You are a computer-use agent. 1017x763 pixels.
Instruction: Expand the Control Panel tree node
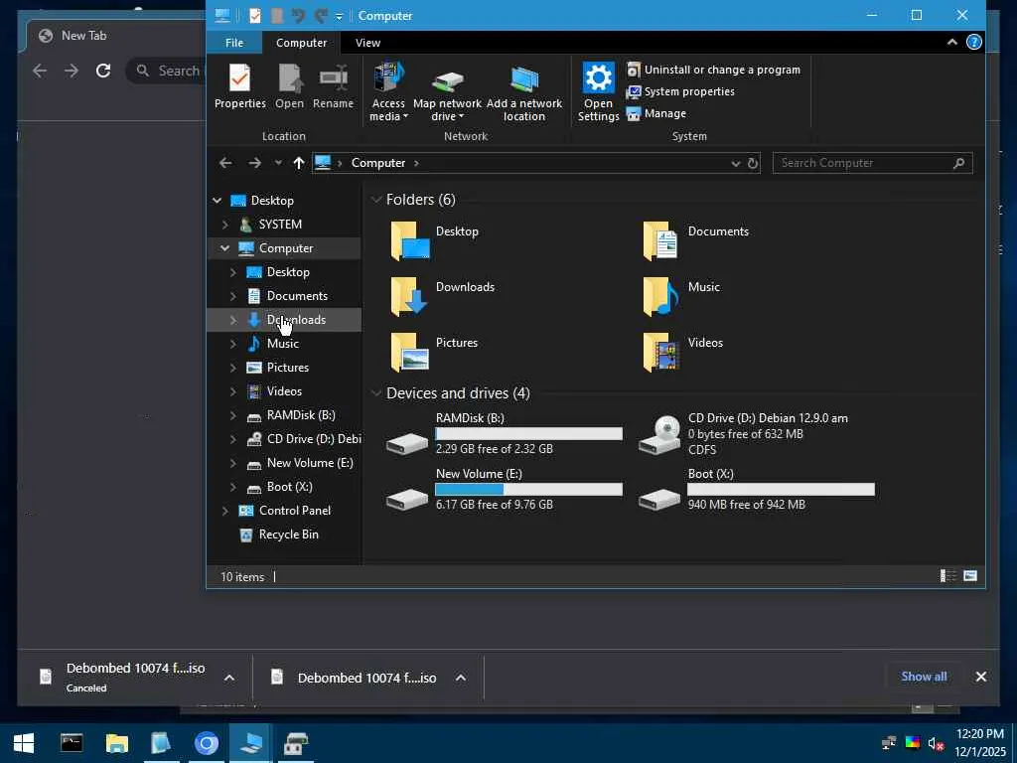click(225, 511)
